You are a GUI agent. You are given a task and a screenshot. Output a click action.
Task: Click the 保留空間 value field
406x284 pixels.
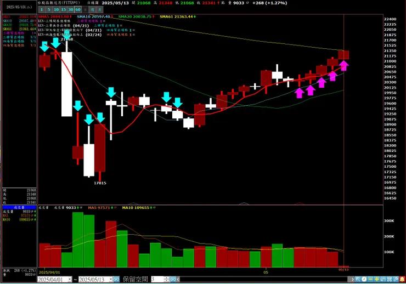point(157,280)
